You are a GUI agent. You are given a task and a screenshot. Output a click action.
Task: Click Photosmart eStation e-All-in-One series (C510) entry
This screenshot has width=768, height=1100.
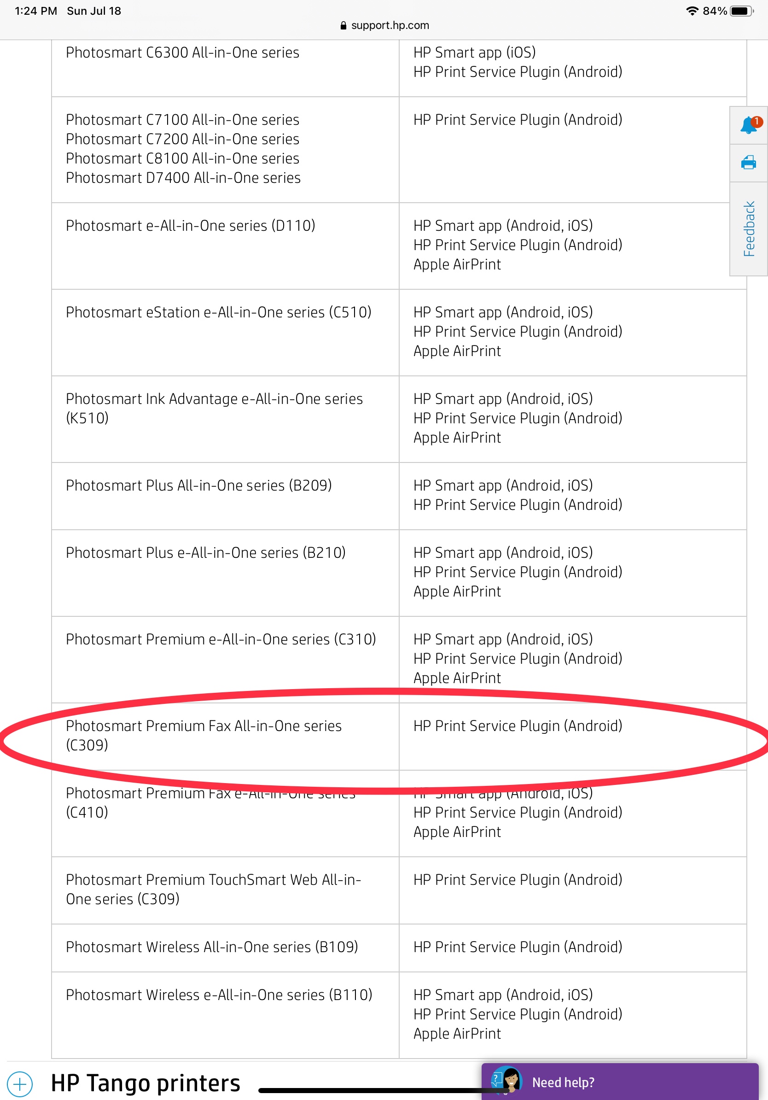pyautogui.click(x=218, y=312)
